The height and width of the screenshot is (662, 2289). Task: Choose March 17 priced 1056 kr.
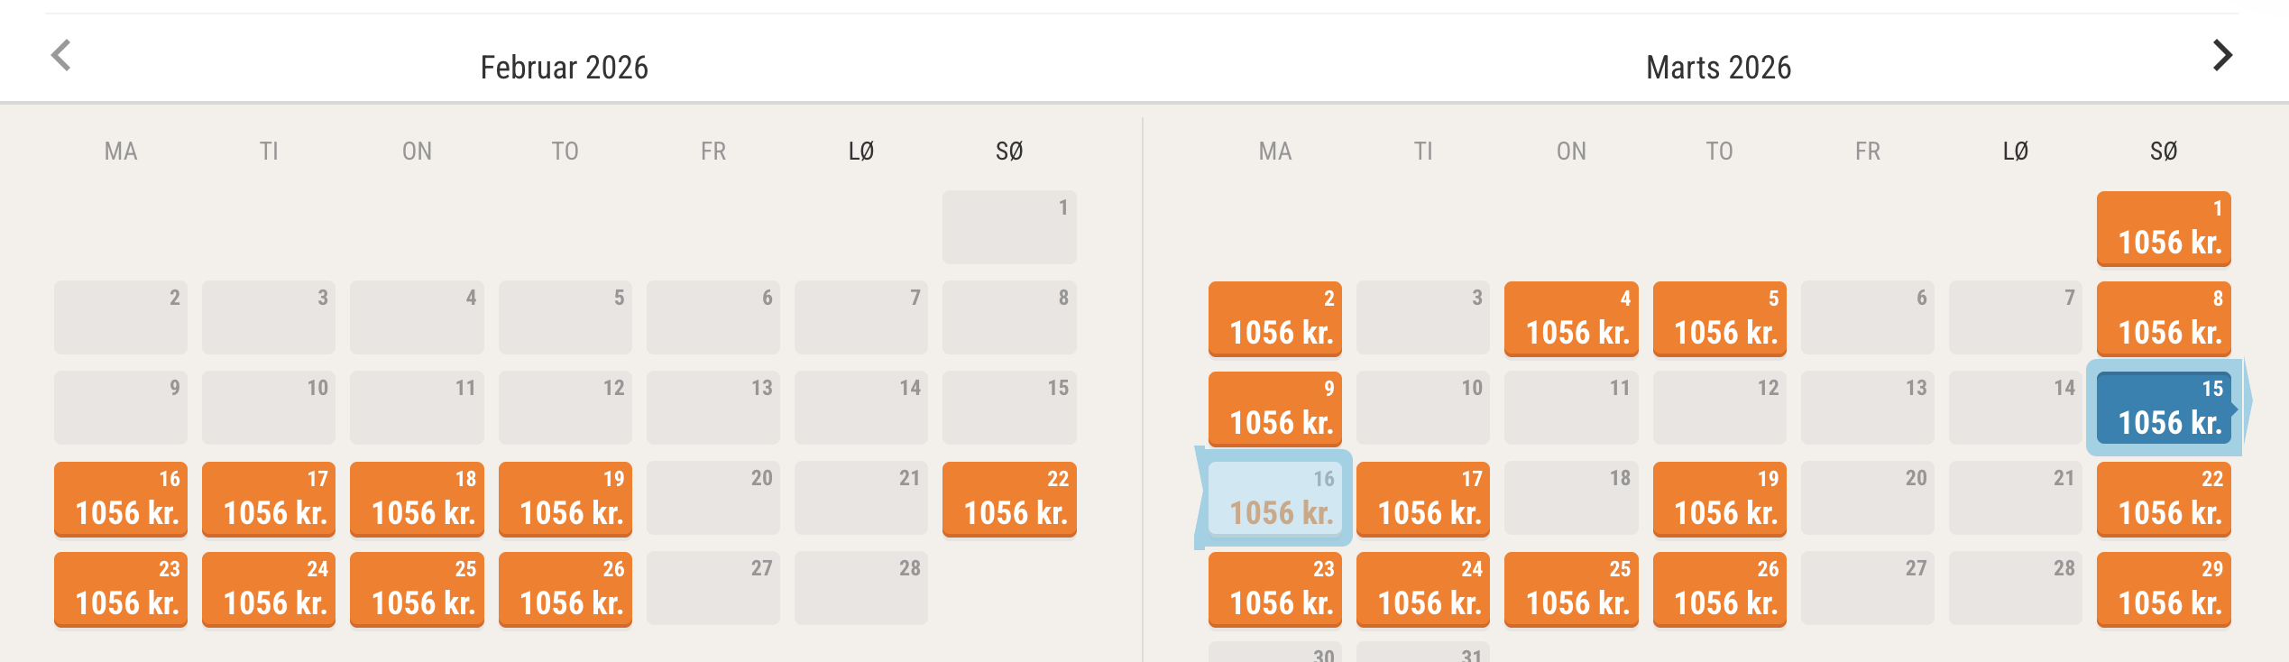pos(1423,499)
